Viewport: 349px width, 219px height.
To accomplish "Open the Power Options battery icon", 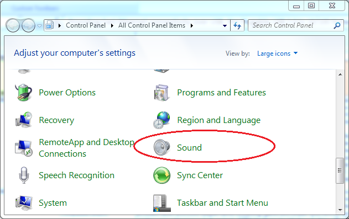I will (x=24, y=92).
